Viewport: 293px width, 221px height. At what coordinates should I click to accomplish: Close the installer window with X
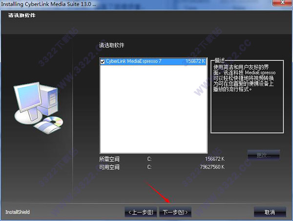click(283, 2)
